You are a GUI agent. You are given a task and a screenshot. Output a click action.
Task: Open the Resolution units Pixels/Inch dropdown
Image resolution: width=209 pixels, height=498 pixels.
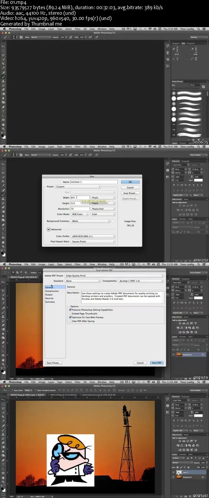click(103, 209)
